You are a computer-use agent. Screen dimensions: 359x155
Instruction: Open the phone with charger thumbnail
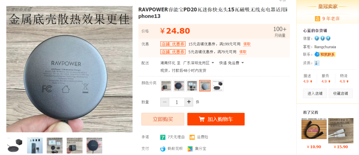(x=35, y=145)
